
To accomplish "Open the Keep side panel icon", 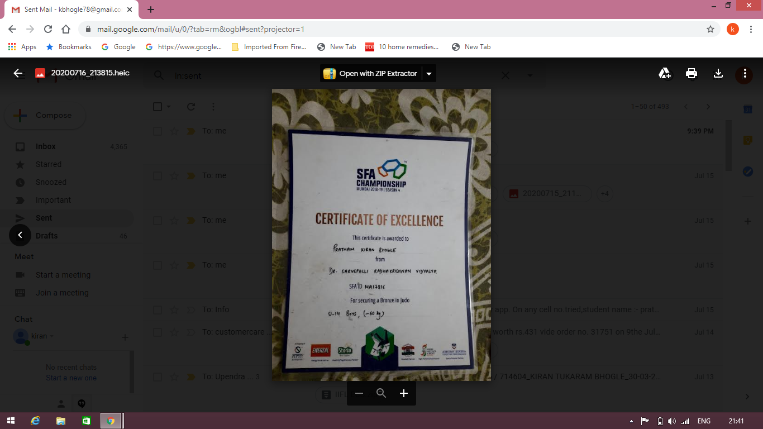I will tap(748, 140).
